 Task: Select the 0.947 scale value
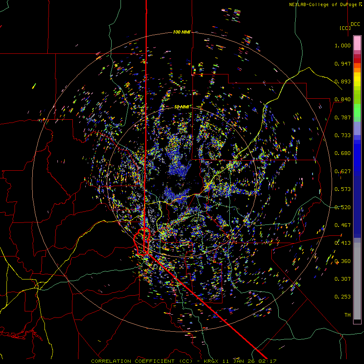pyautogui.click(x=343, y=63)
